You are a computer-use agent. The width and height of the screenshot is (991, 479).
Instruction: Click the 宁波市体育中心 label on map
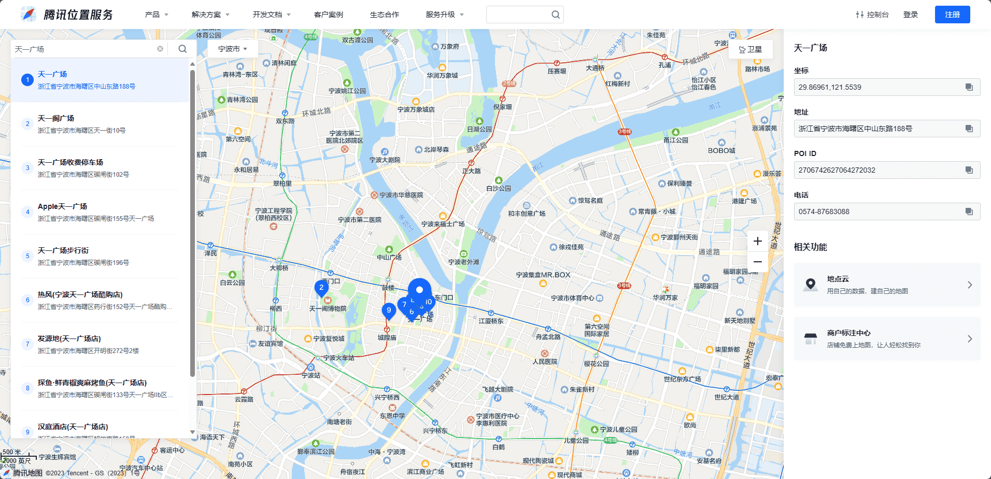tap(572, 298)
